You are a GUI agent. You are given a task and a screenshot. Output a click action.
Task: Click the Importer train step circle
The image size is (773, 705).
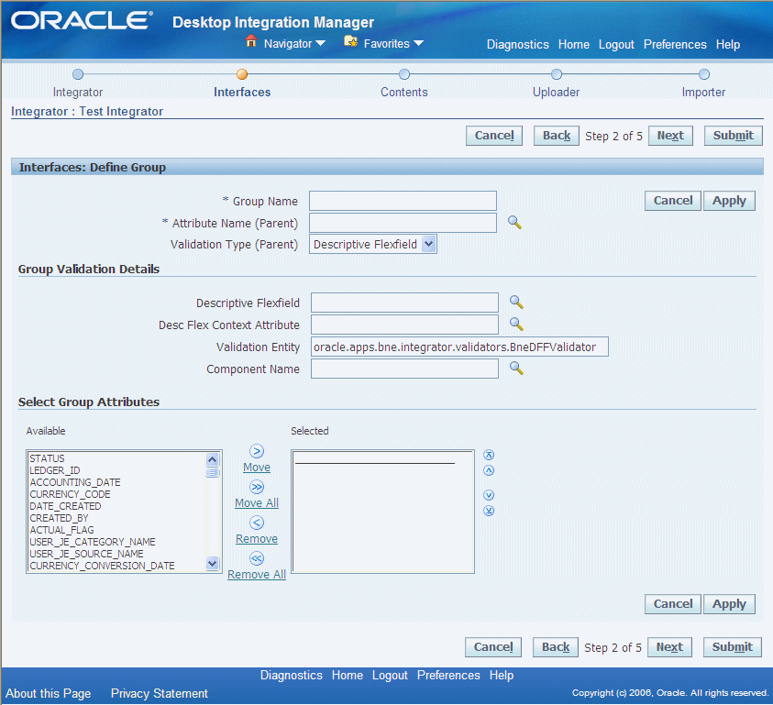pyautogui.click(x=704, y=74)
